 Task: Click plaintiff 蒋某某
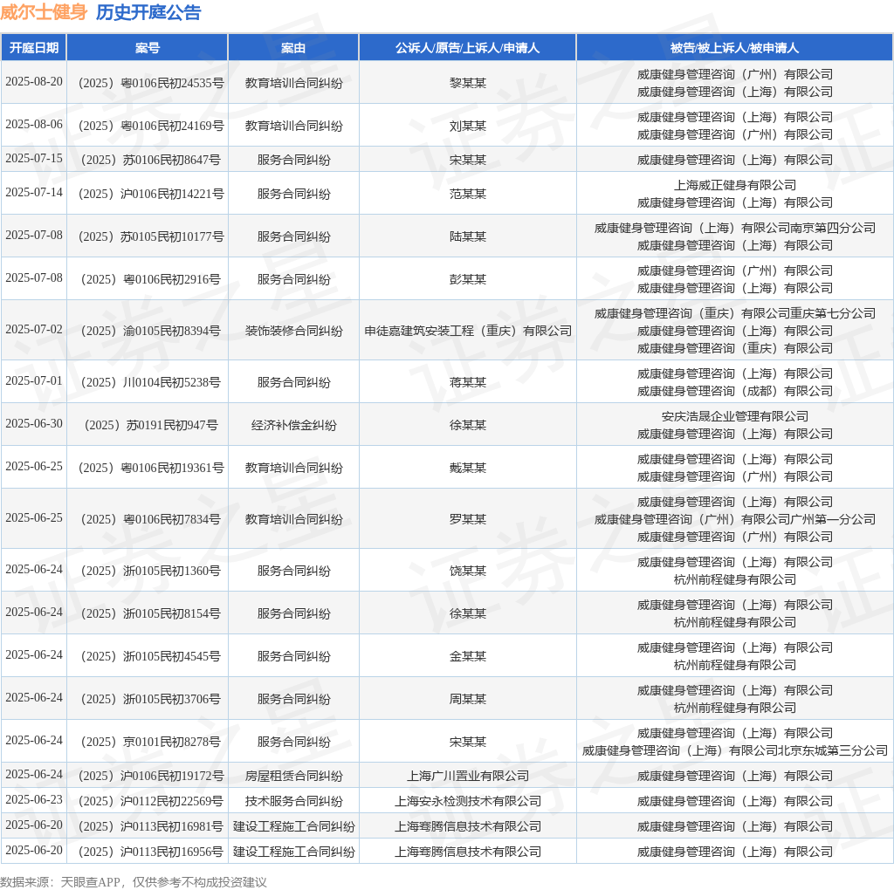tap(468, 382)
